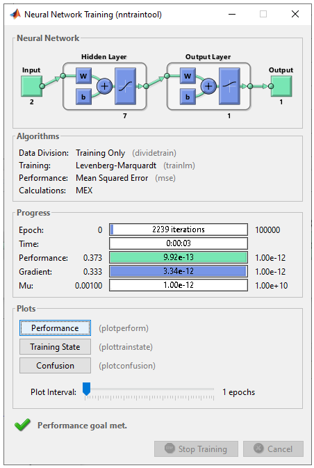Open the Performance plot
The width and height of the screenshot is (314, 468).
coord(55,328)
